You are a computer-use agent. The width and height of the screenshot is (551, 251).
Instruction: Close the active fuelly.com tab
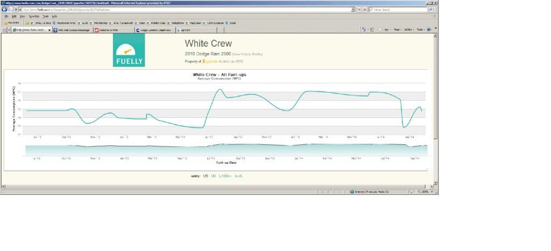coord(50,30)
